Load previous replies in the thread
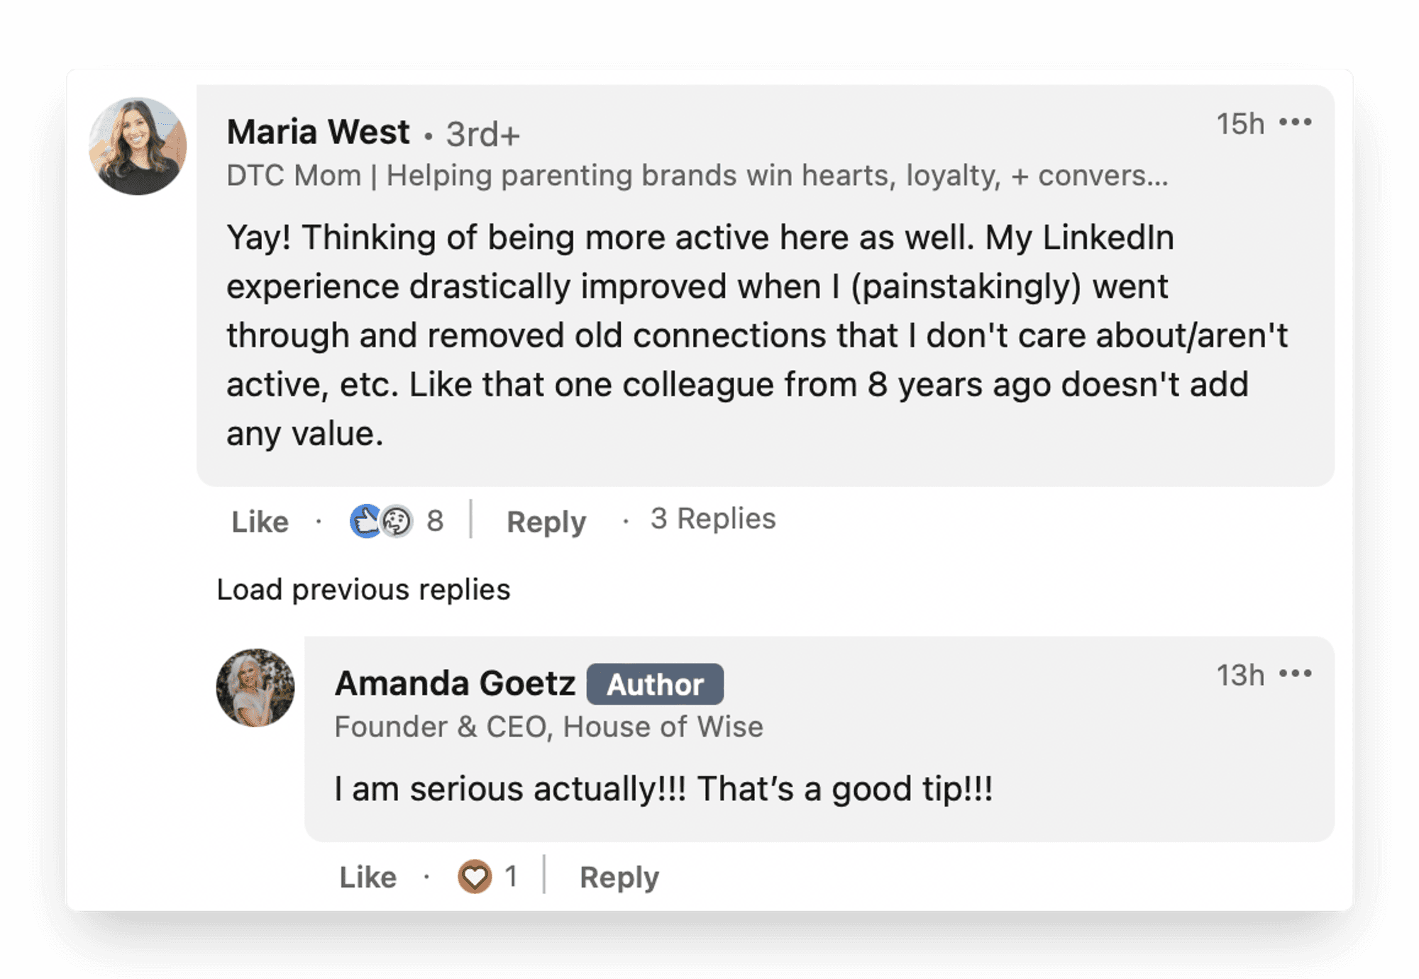 click(x=363, y=590)
